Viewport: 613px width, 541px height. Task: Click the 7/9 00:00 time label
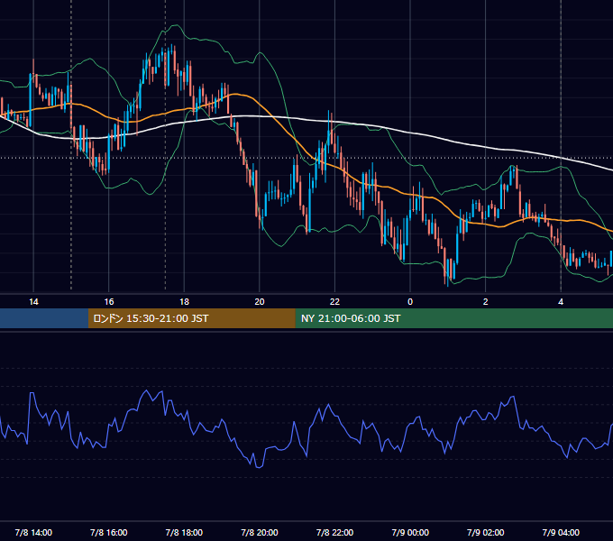(x=410, y=532)
